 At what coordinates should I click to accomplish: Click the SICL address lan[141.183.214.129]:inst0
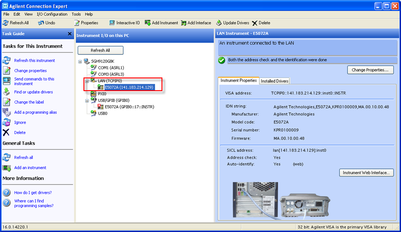coord(299,150)
